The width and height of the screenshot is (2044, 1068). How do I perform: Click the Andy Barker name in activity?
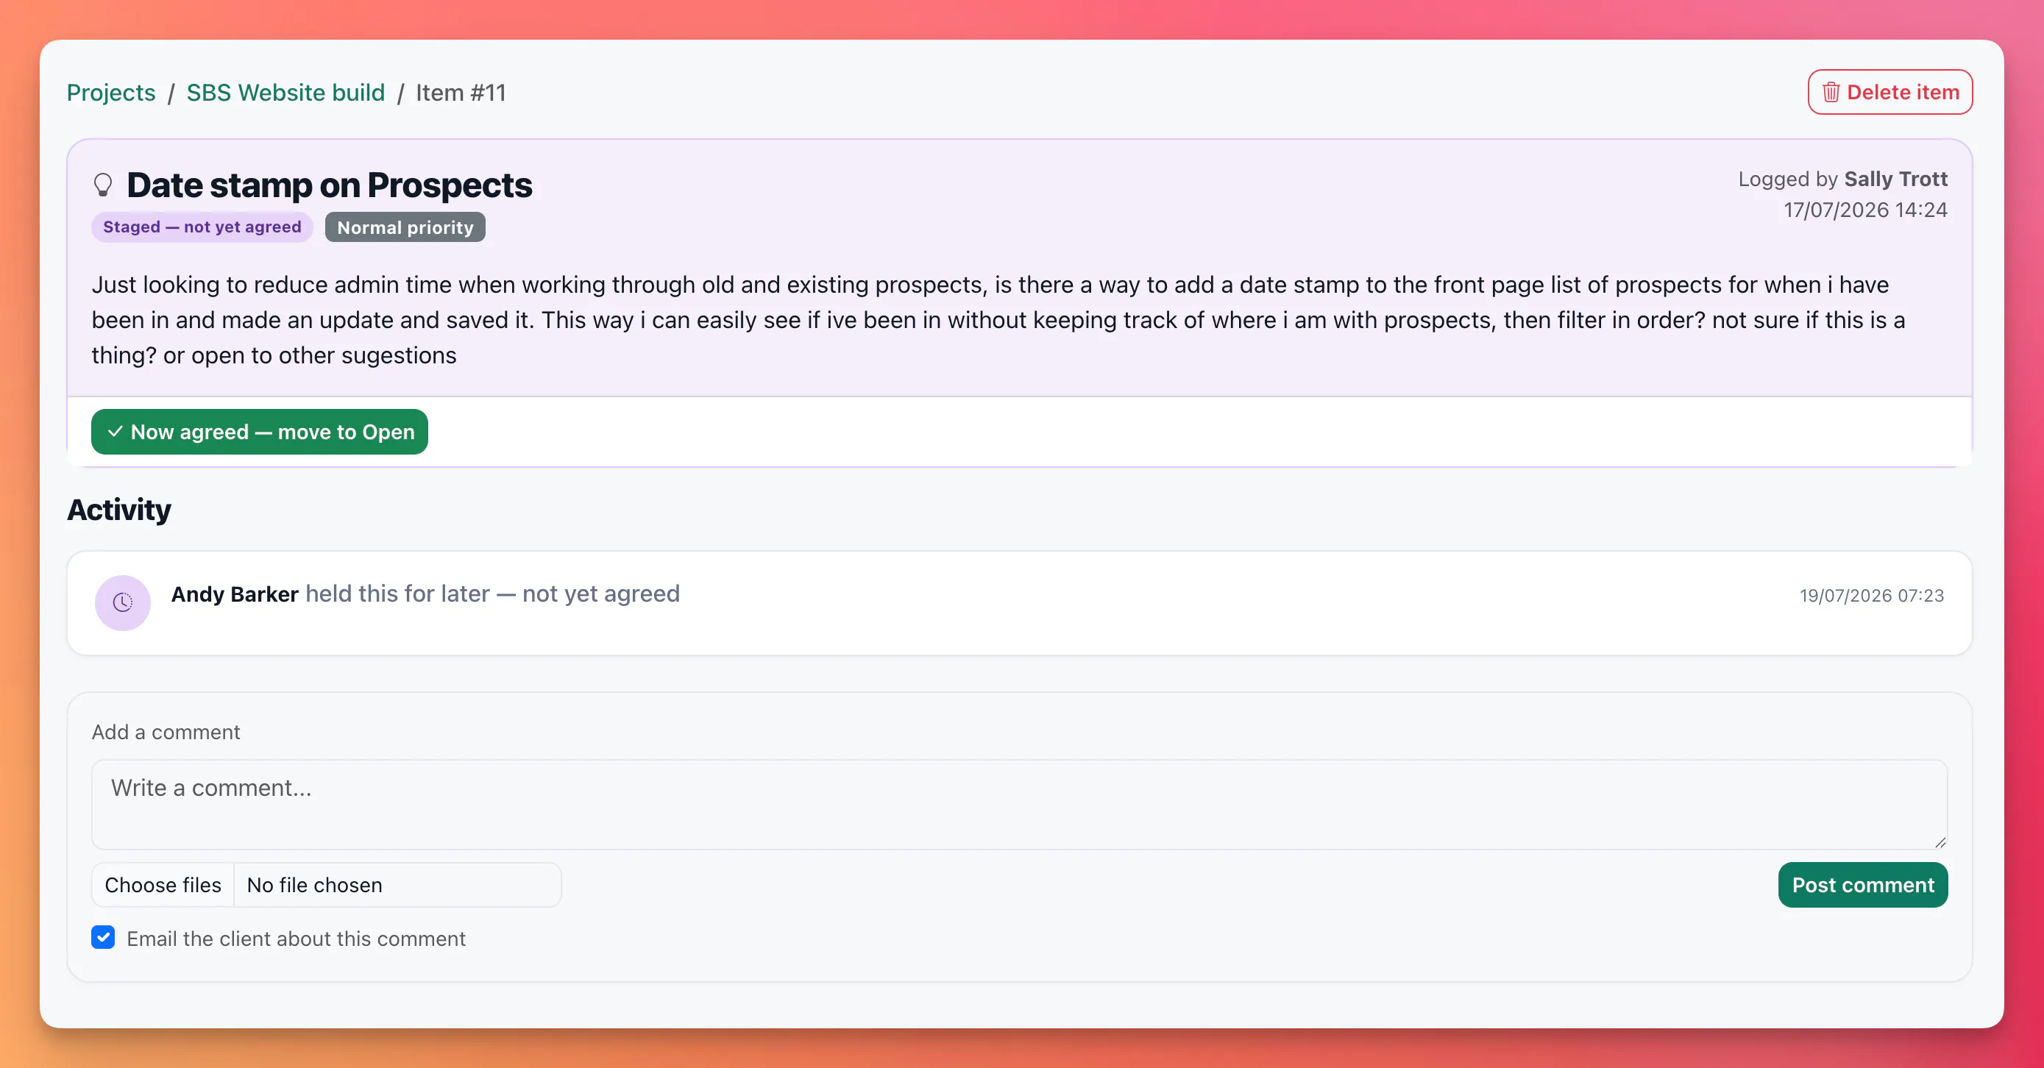(x=235, y=594)
